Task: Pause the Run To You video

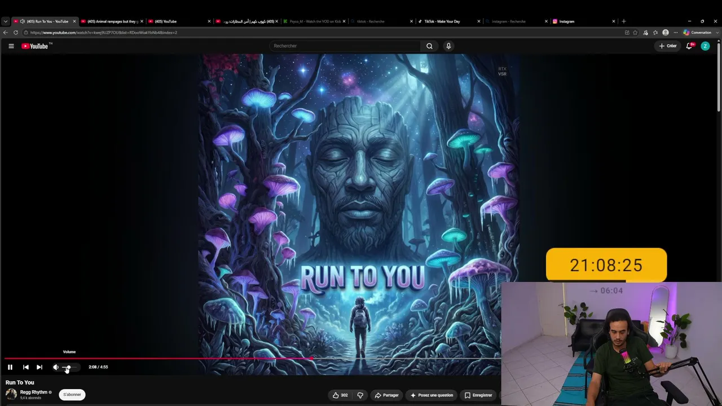Action: click(10, 367)
